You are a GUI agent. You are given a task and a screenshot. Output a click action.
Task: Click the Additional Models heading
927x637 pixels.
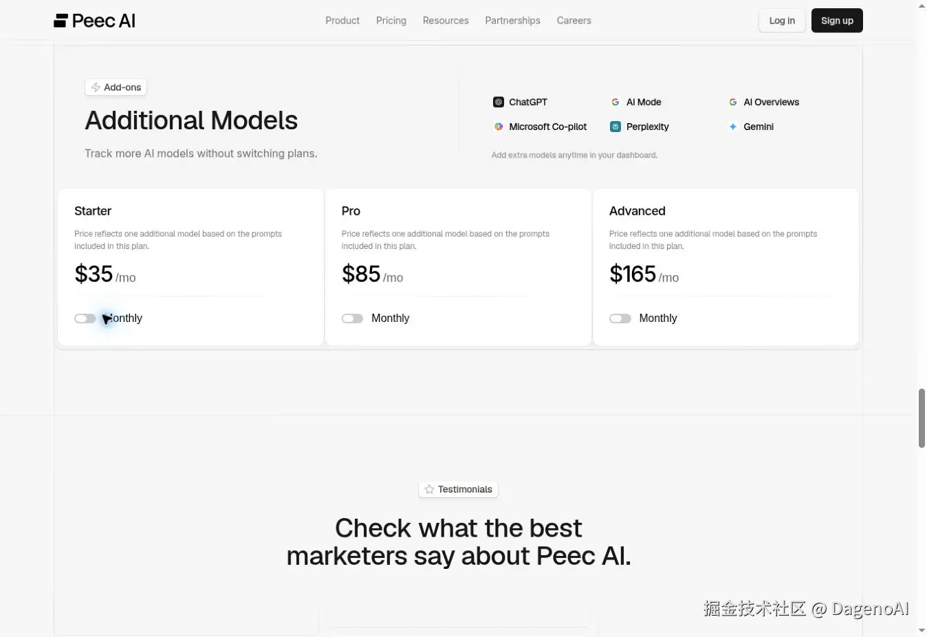coord(191,120)
